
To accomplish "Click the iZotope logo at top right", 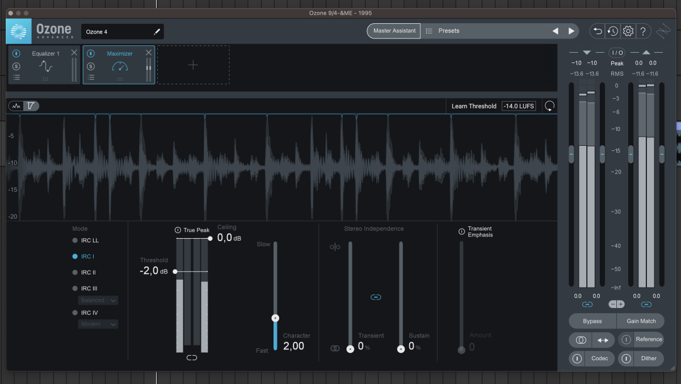I will pos(663,31).
